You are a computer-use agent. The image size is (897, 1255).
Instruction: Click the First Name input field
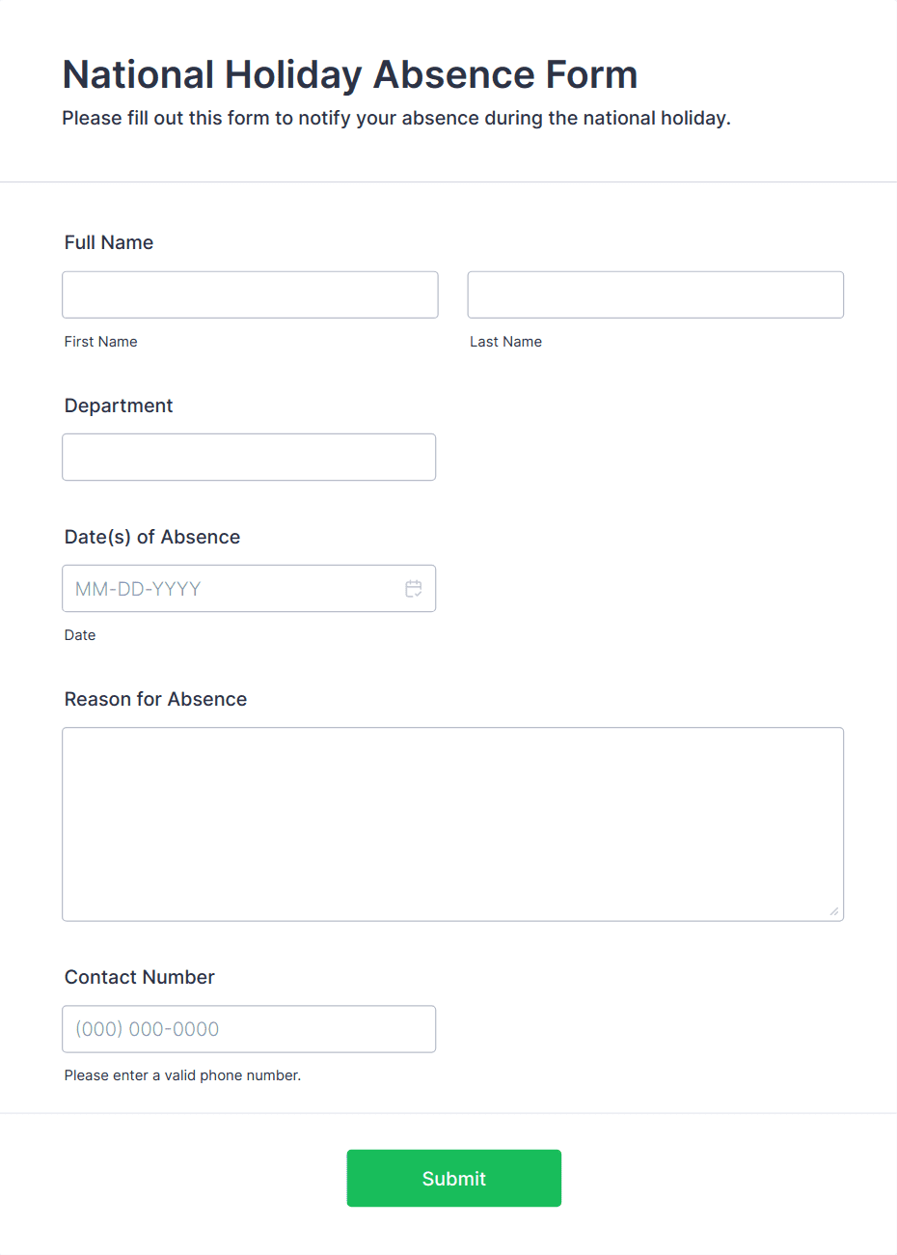250,294
